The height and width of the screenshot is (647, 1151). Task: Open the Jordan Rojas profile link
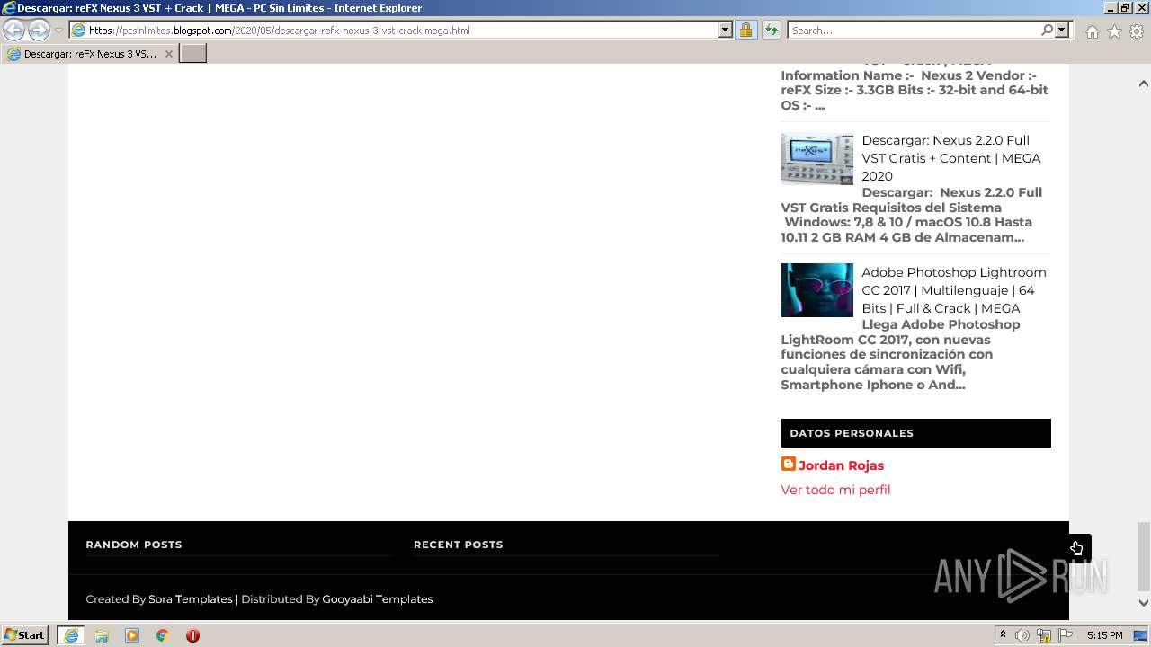tap(841, 465)
